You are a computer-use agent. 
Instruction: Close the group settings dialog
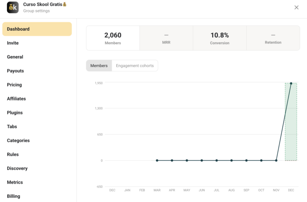[x=296, y=7]
